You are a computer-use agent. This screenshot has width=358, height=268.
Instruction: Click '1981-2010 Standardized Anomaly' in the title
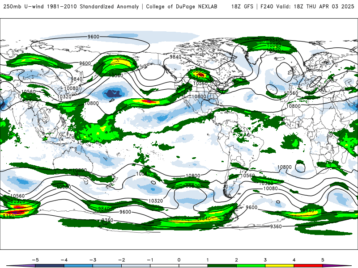tap(93, 6)
